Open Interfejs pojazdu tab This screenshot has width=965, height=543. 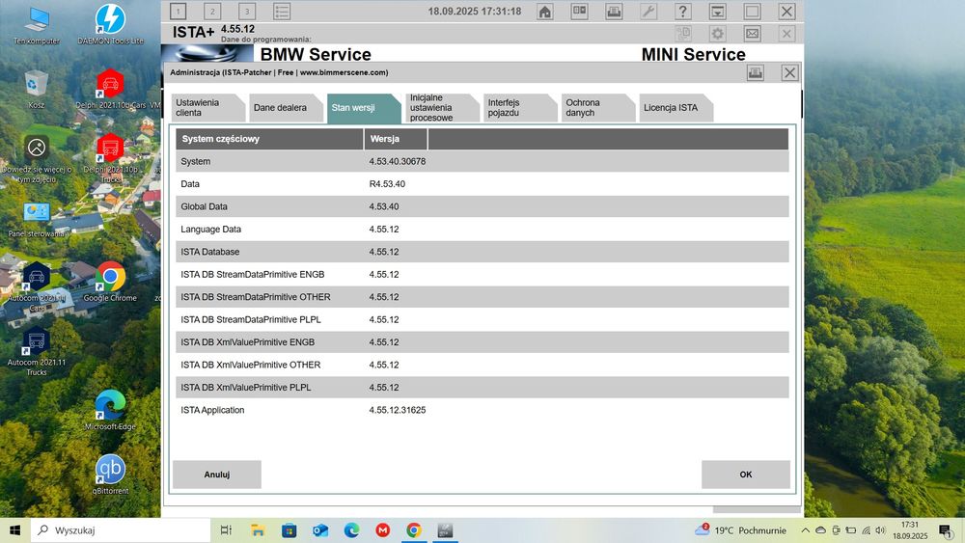520,108
